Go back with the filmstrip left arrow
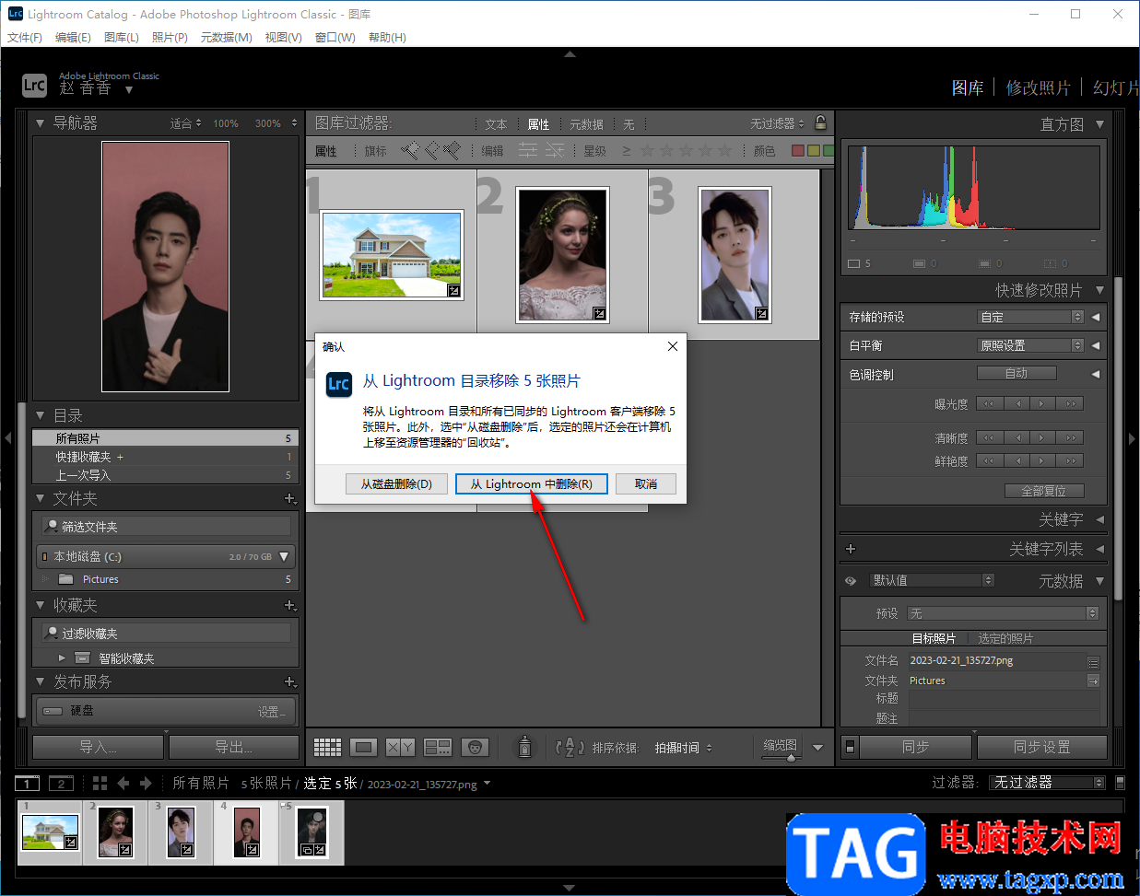Image resolution: width=1140 pixels, height=896 pixels. (x=123, y=783)
